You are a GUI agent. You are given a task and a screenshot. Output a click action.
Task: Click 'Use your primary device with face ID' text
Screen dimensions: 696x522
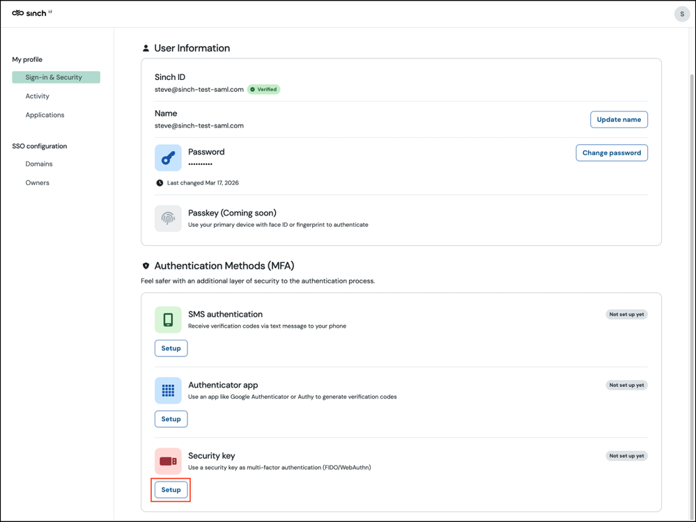tap(278, 225)
